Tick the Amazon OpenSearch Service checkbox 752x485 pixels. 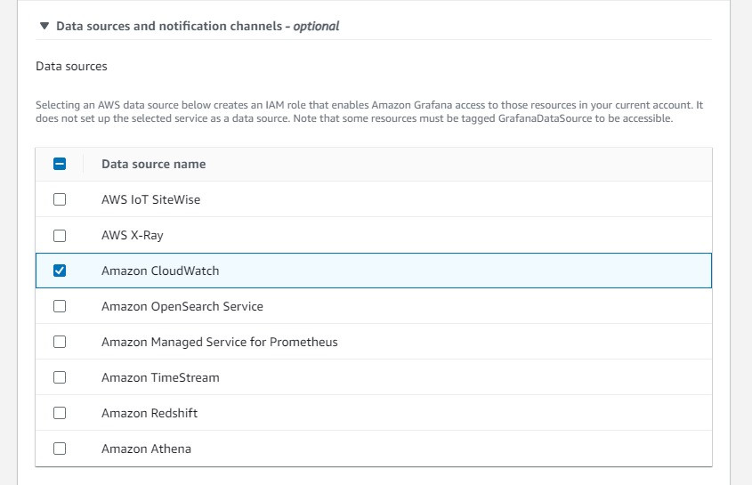60,306
